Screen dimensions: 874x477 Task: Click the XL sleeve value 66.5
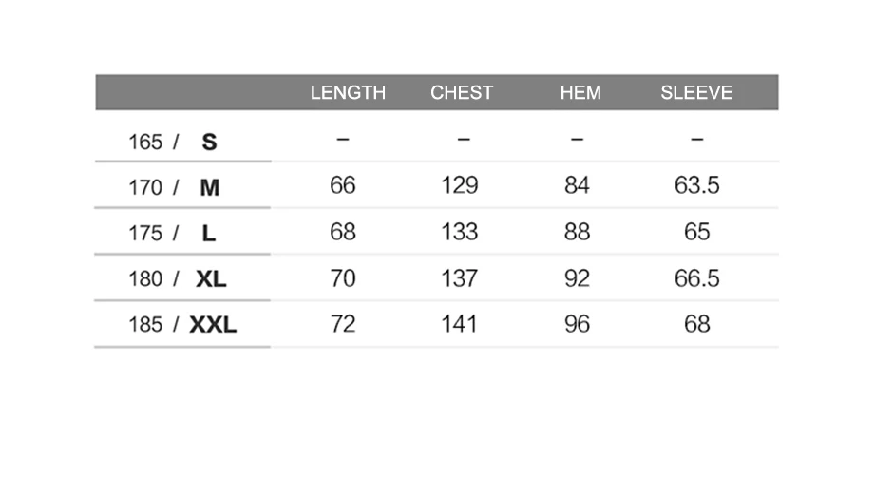pyautogui.click(x=696, y=278)
